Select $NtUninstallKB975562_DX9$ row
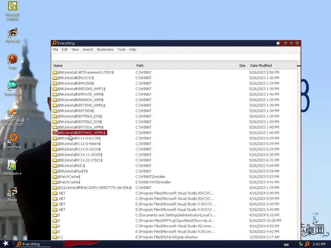 [174, 122]
